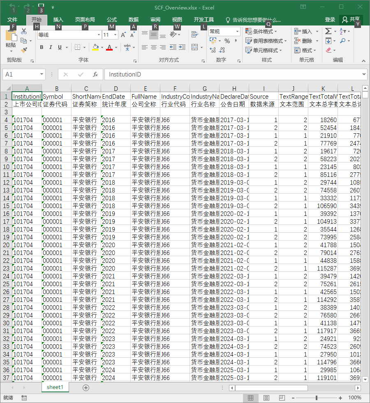
Task: Select the sheet1 worksheet tab
Action: click(55, 387)
